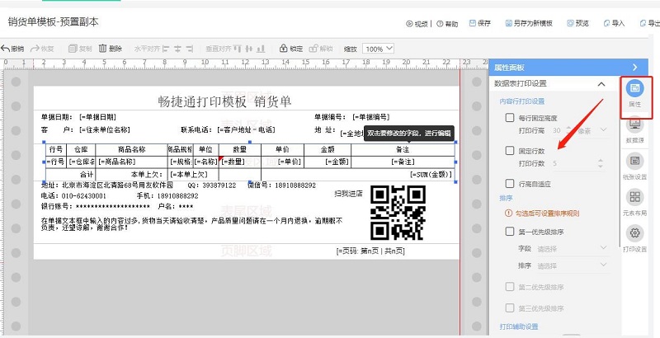Open the 像素 unit dropdown for print row height
The image size is (660, 338).
(592, 130)
